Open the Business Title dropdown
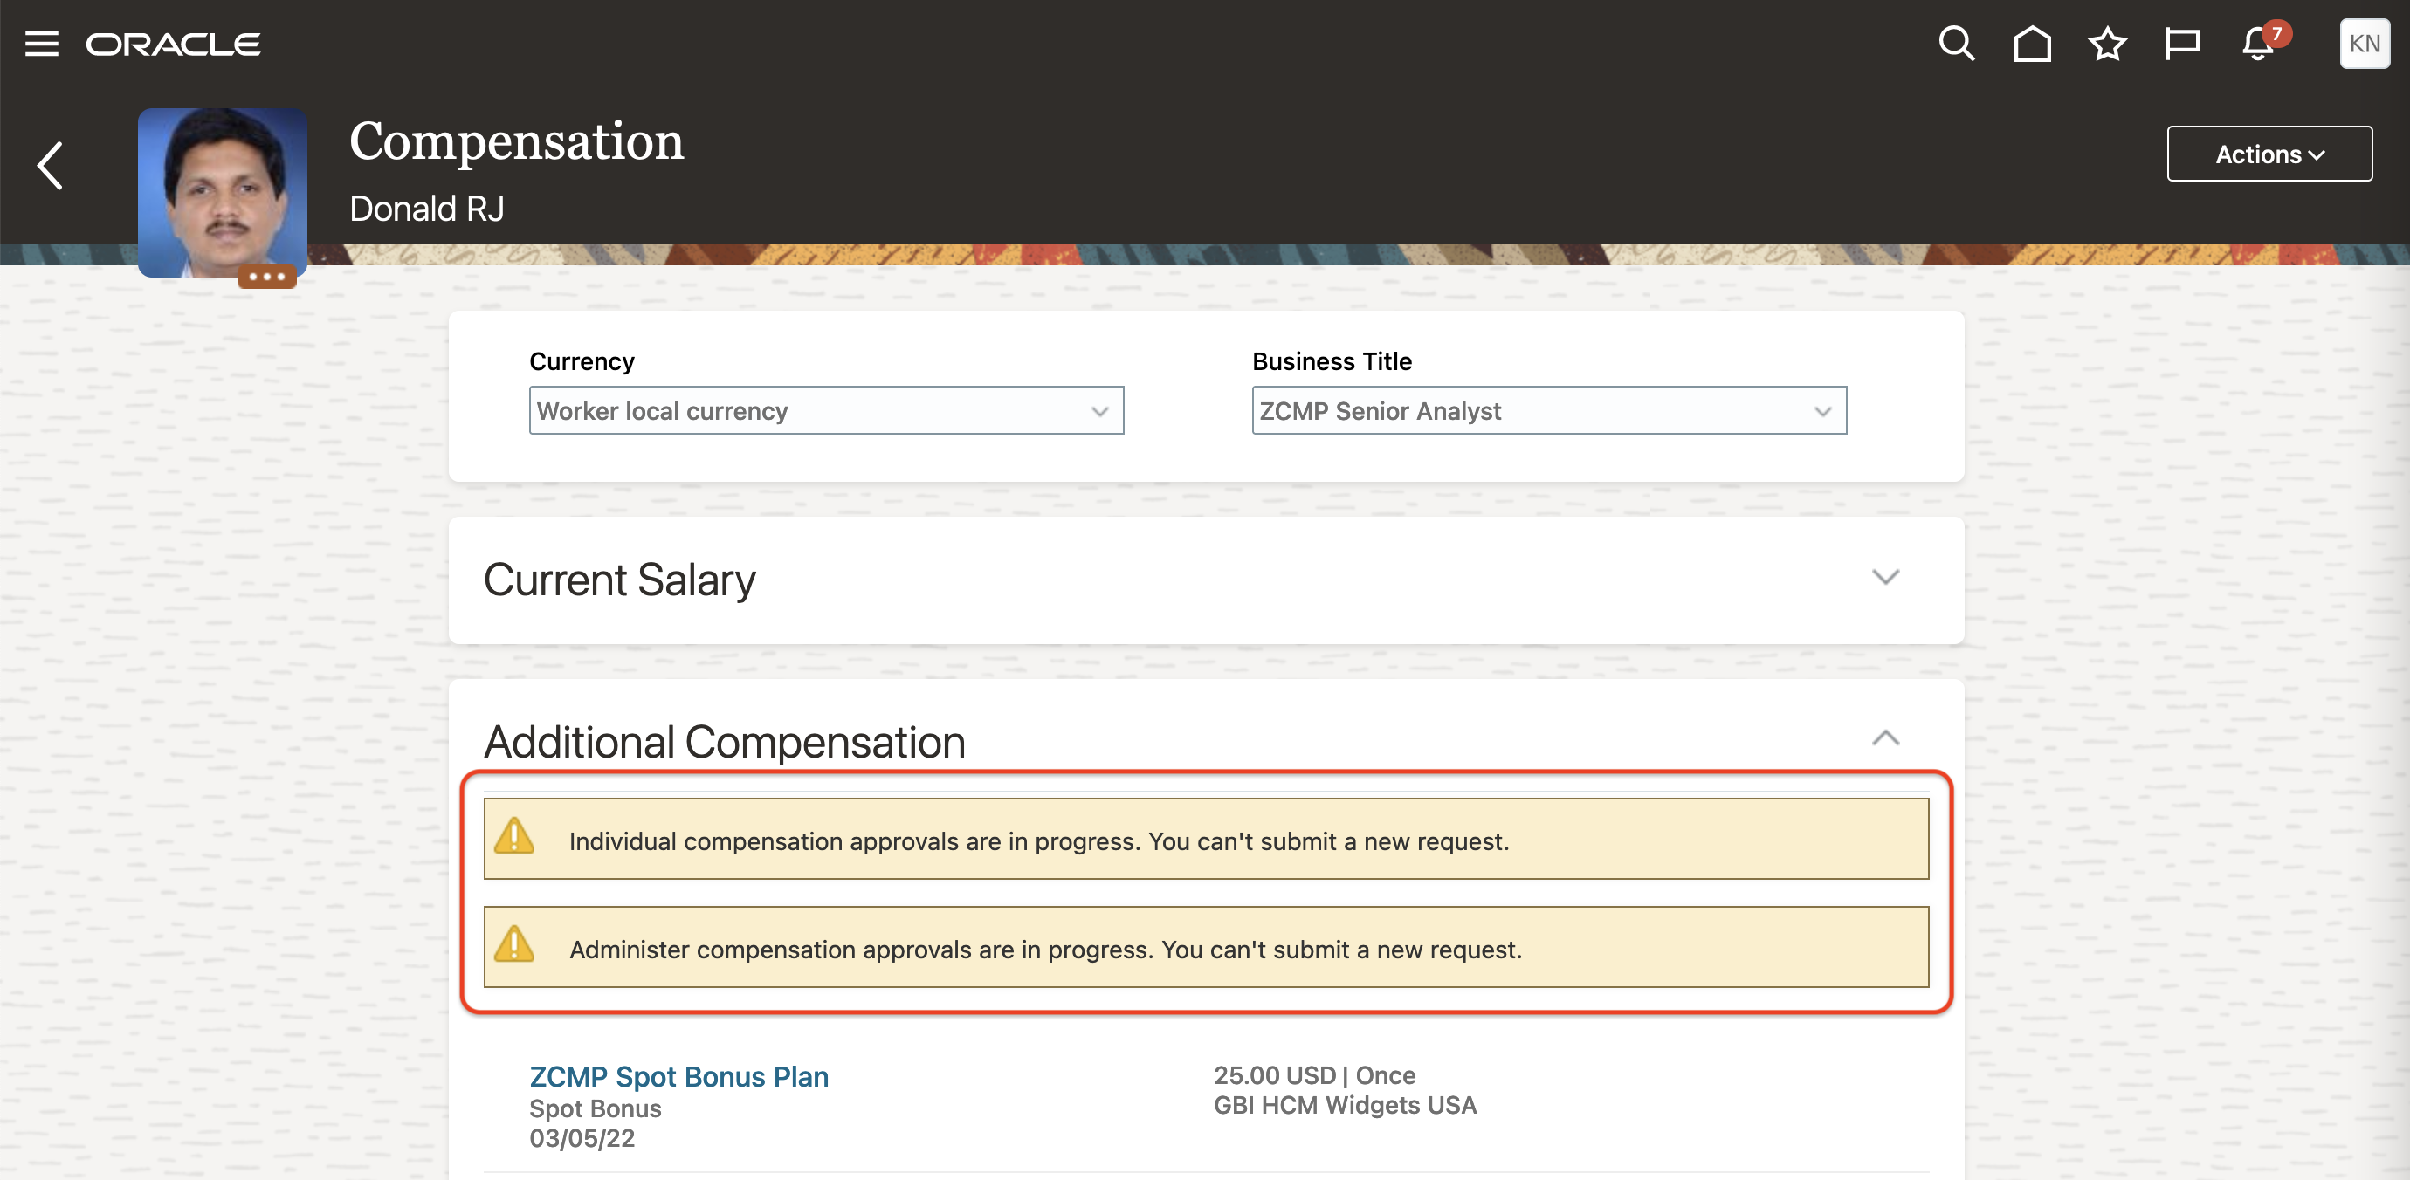Viewport: 2410px width, 1180px height. point(1548,411)
